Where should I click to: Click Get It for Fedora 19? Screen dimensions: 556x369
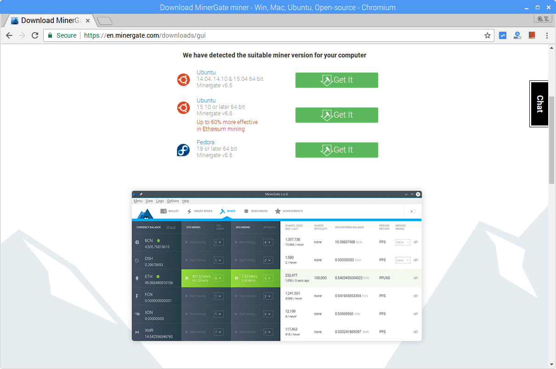(x=336, y=150)
